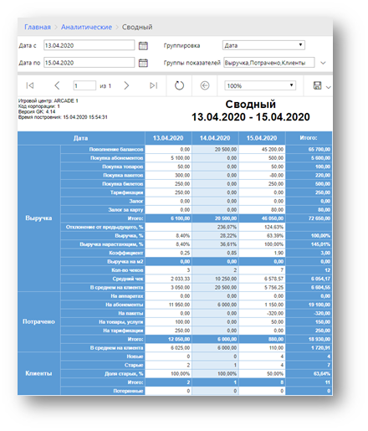Click the Время построения timestamp line
This screenshot has height=431, width=368.
(63, 117)
